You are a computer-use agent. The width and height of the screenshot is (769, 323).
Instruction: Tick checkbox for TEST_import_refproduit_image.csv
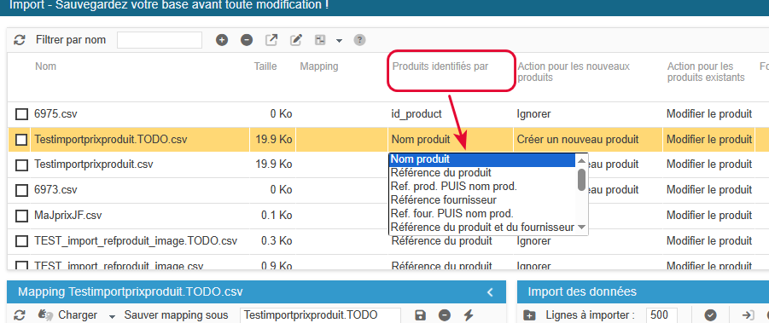tap(21, 266)
